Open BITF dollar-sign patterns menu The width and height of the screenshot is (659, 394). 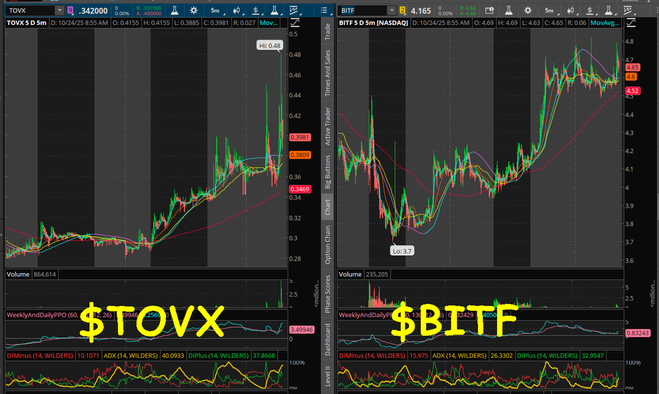pos(590,10)
